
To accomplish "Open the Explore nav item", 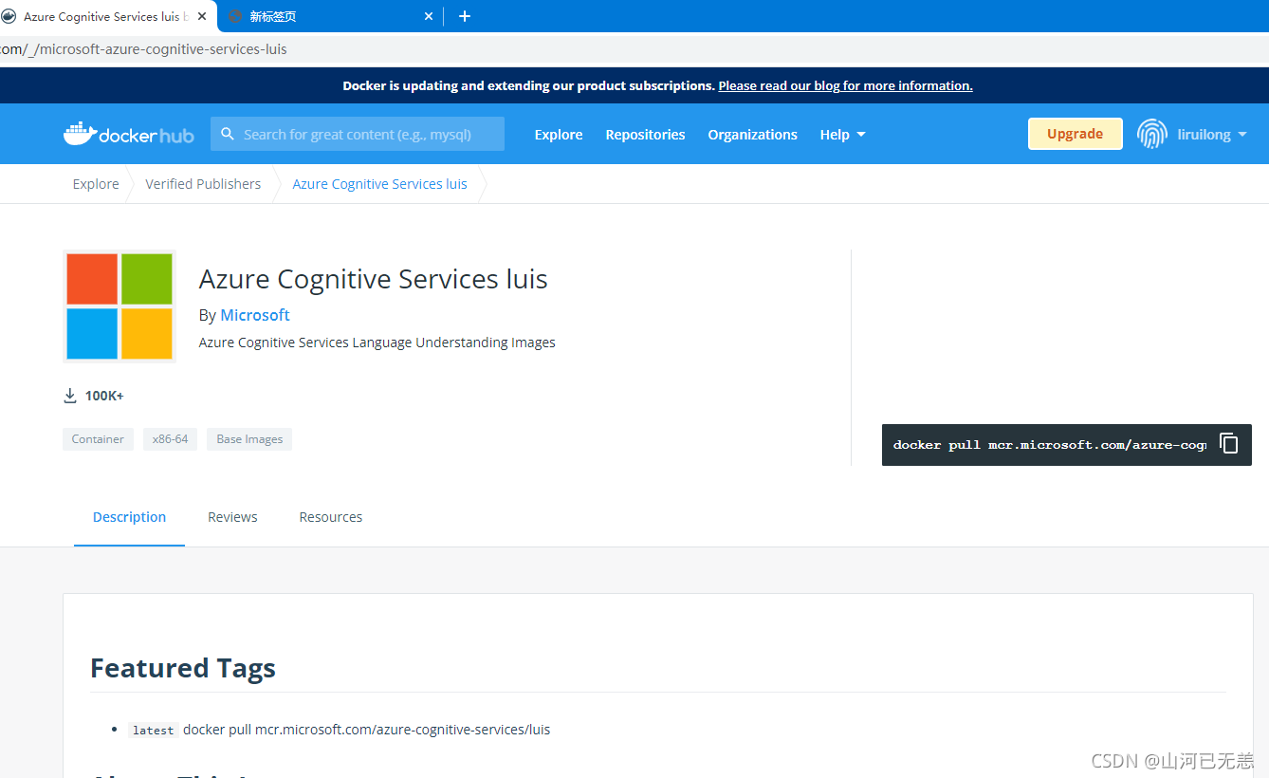I will [559, 135].
